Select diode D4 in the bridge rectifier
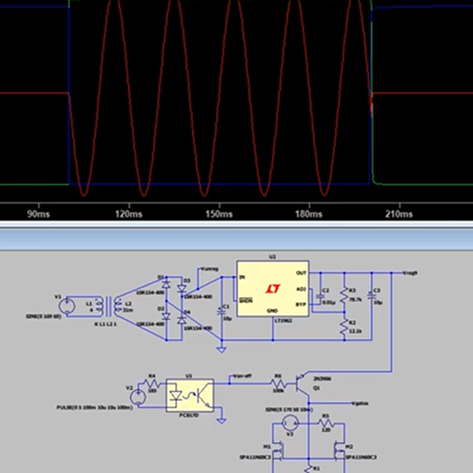 point(181,320)
